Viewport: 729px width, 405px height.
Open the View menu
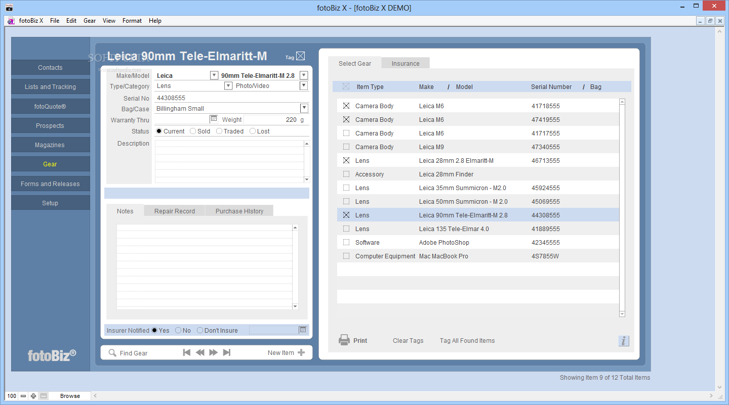click(109, 21)
